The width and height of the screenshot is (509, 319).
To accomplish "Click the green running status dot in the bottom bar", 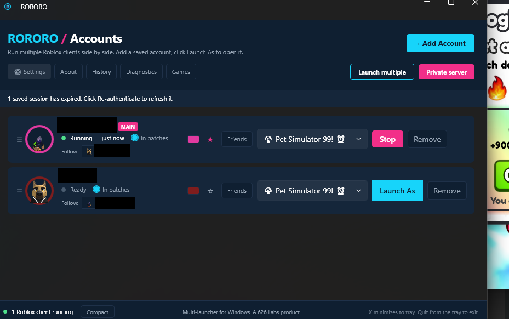I will pyautogui.click(x=5, y=312).
